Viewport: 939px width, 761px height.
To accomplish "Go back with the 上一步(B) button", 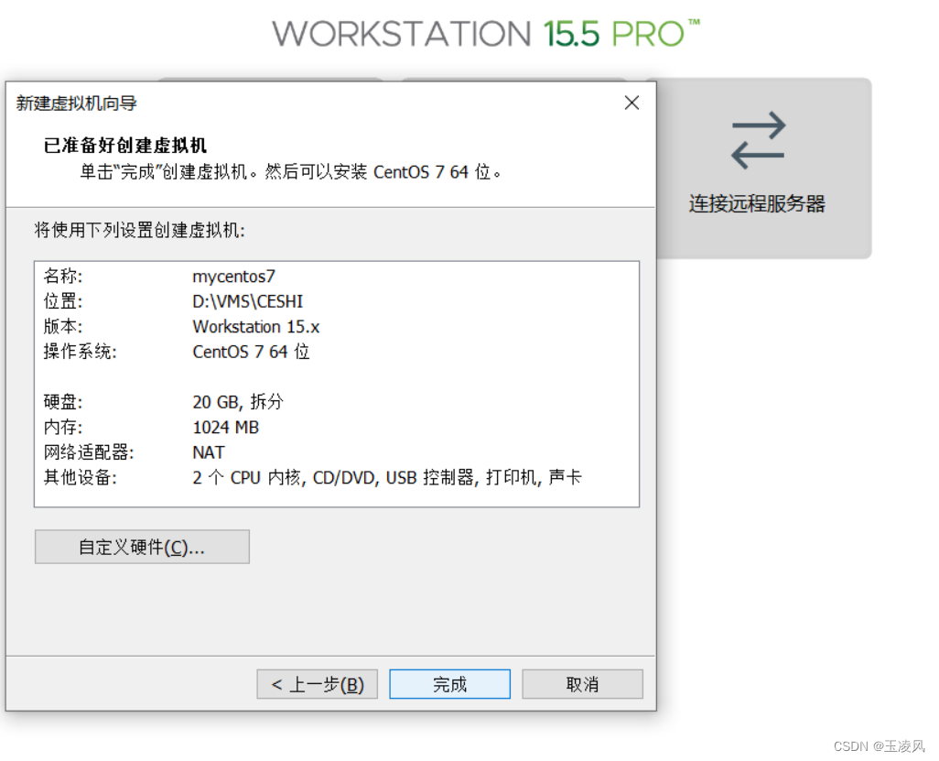I will pyautogui.click(x=318, y=684).
